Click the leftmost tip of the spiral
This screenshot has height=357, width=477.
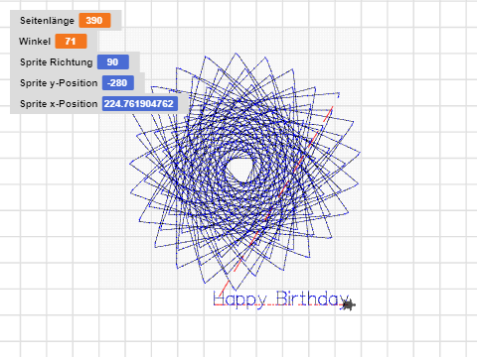point(130,163)
